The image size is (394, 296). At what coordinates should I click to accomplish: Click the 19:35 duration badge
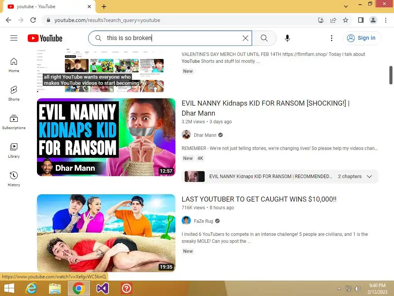point(166,267)
